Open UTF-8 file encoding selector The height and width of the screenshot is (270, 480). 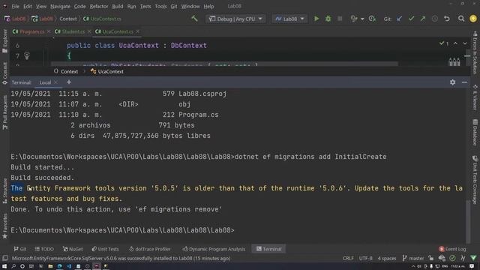click(x=365, y=258)
